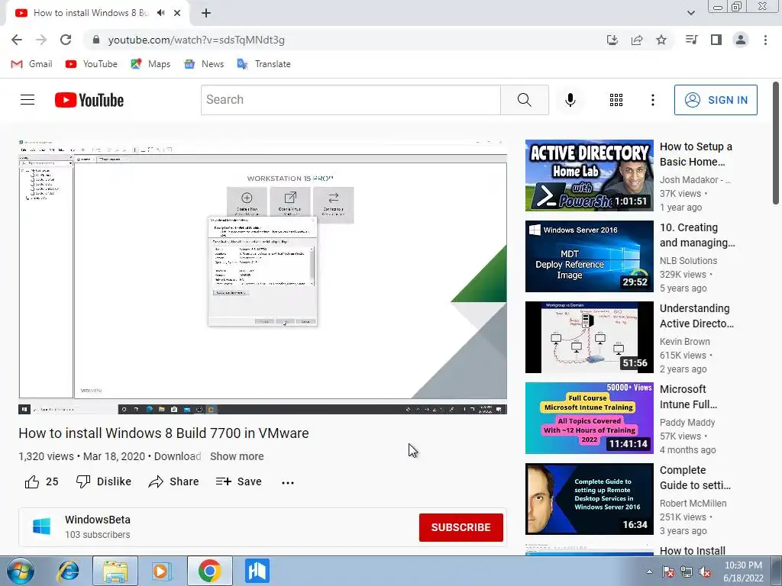Expand description with Show more

(x=237, y=456)
